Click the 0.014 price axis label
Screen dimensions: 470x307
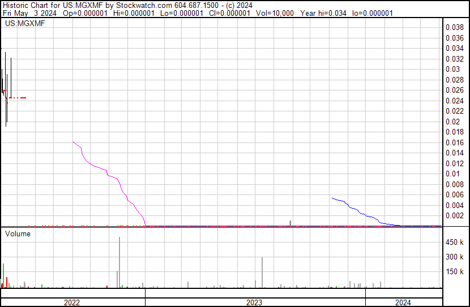point(454,153)
